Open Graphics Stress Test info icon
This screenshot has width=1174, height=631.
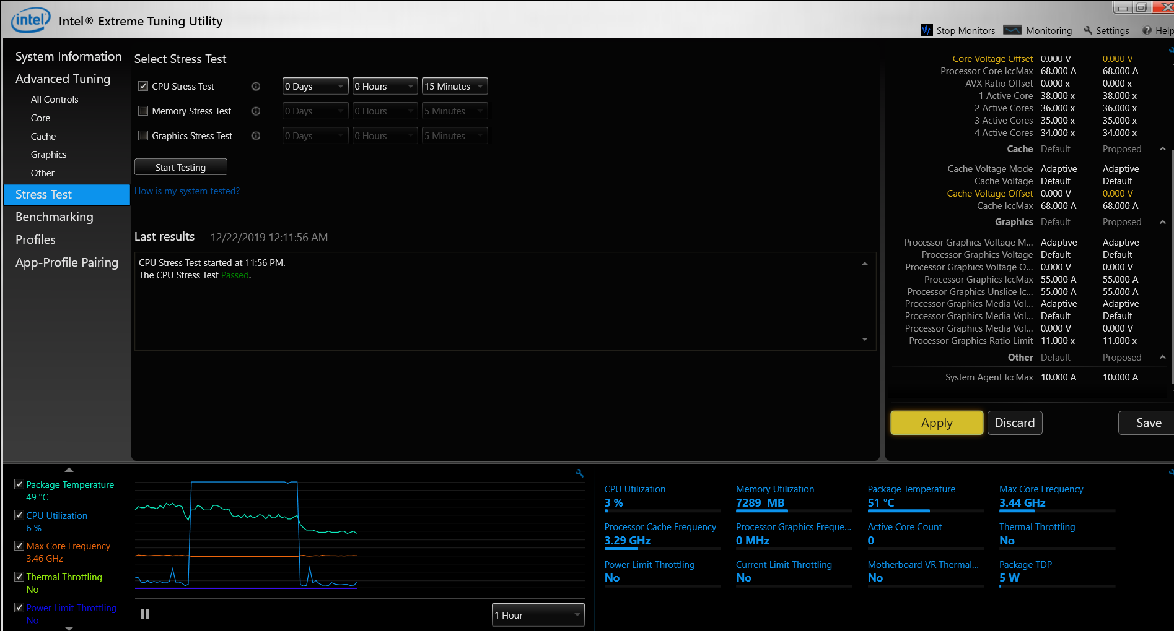(256, 136)
